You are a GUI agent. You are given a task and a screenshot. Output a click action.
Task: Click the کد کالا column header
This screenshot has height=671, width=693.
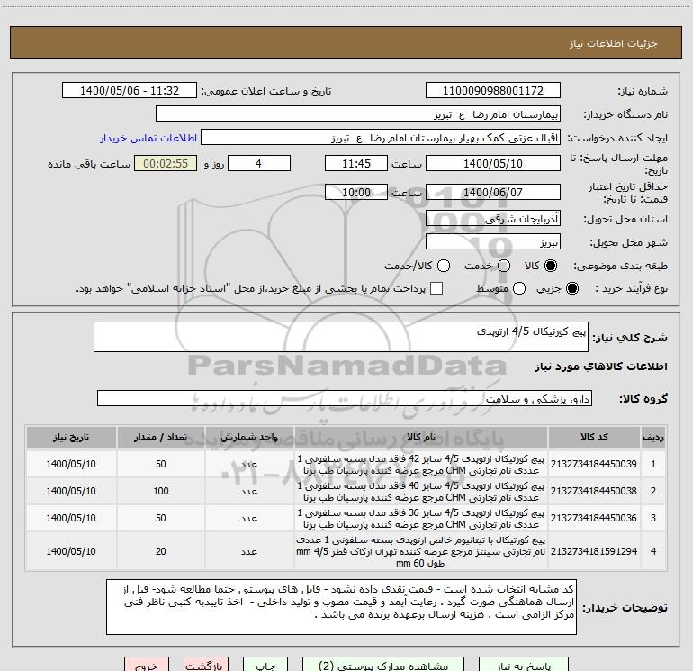tap(594, 437)
